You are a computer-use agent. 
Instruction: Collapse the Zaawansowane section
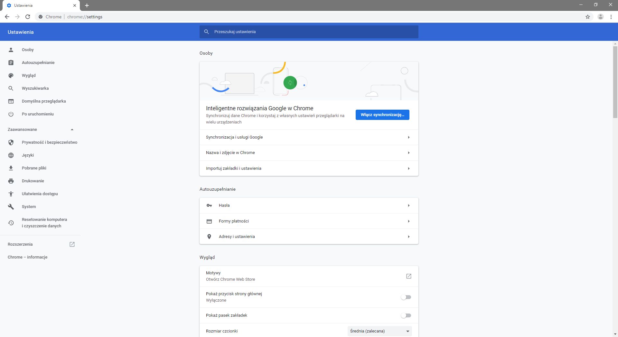(72, 130)
